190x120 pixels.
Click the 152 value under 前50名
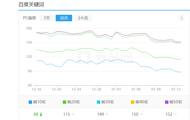tap(169, 114)
